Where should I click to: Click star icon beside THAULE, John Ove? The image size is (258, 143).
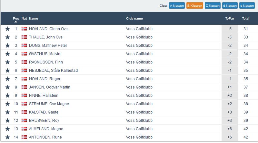pyautogui.click(x=7, y=37)
